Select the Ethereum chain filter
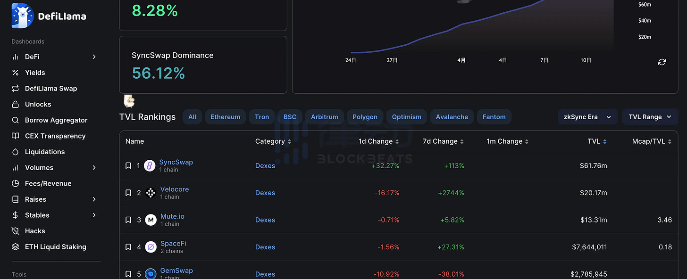The width and height of the screenshot is (687, 279). click(x=225, y=117)
